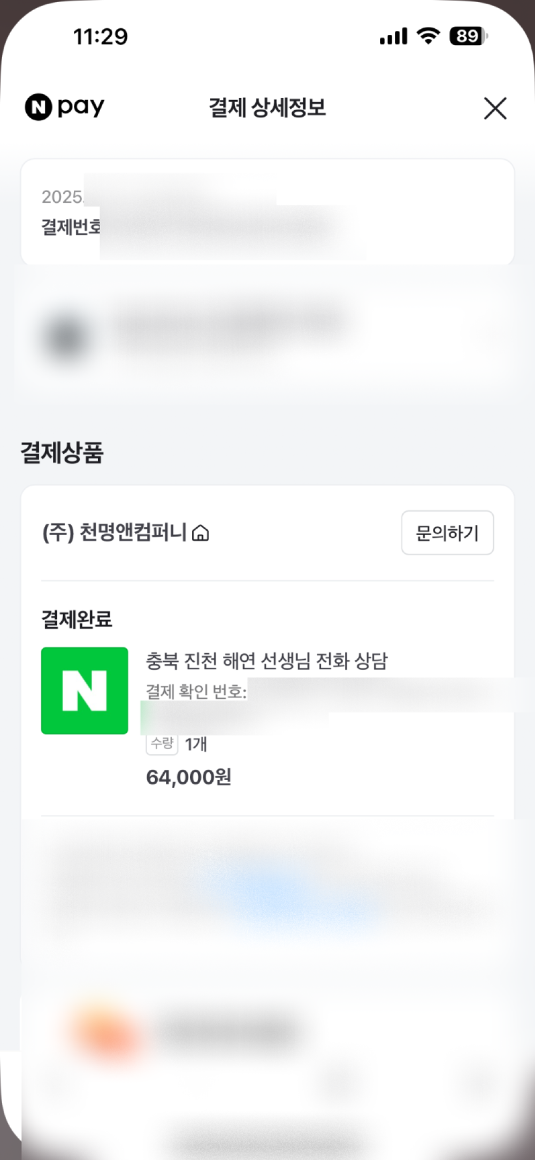Close the 결제 상세정보 page

click(495, 108)
